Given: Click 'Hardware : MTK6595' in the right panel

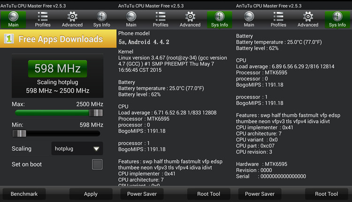Looking at the screenshot, I should tap(261, 164).
